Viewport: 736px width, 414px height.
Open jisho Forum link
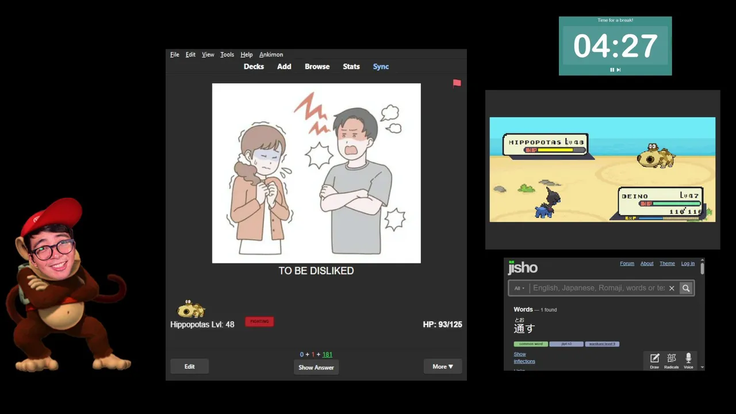pos(627,263)
